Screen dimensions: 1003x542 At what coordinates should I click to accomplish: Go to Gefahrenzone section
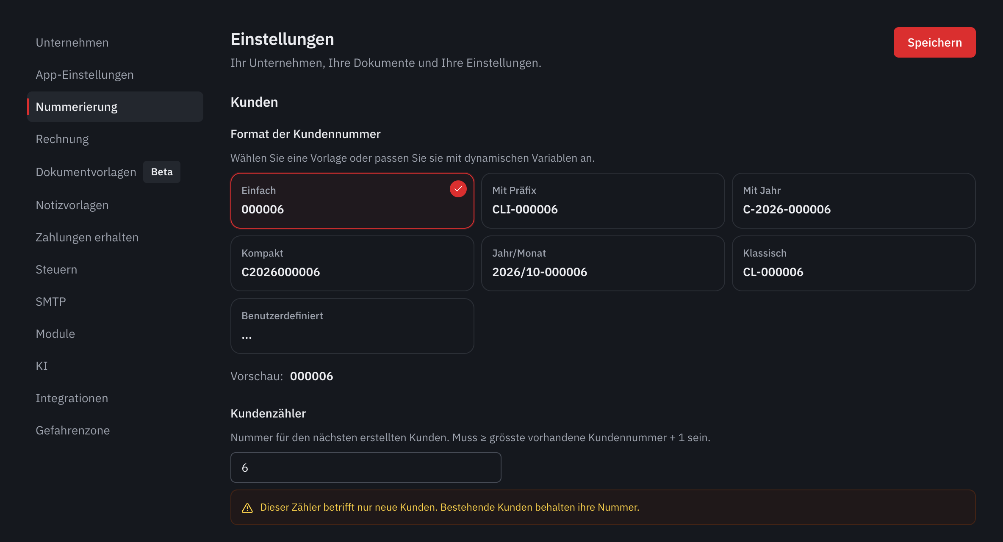point(115,430)
